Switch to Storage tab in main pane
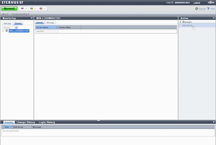 pos(50,23)
